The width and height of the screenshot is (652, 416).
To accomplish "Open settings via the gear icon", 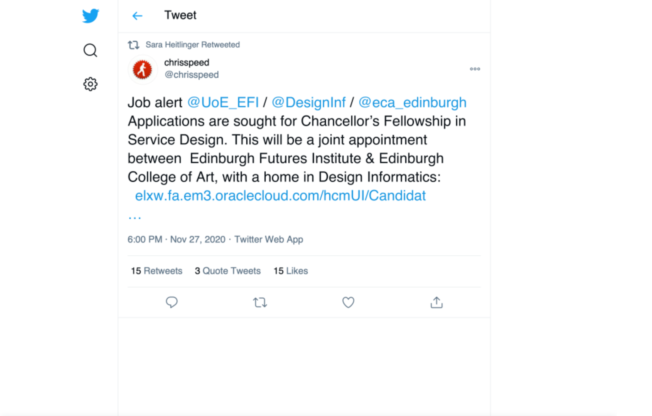I will click(90, 84).
